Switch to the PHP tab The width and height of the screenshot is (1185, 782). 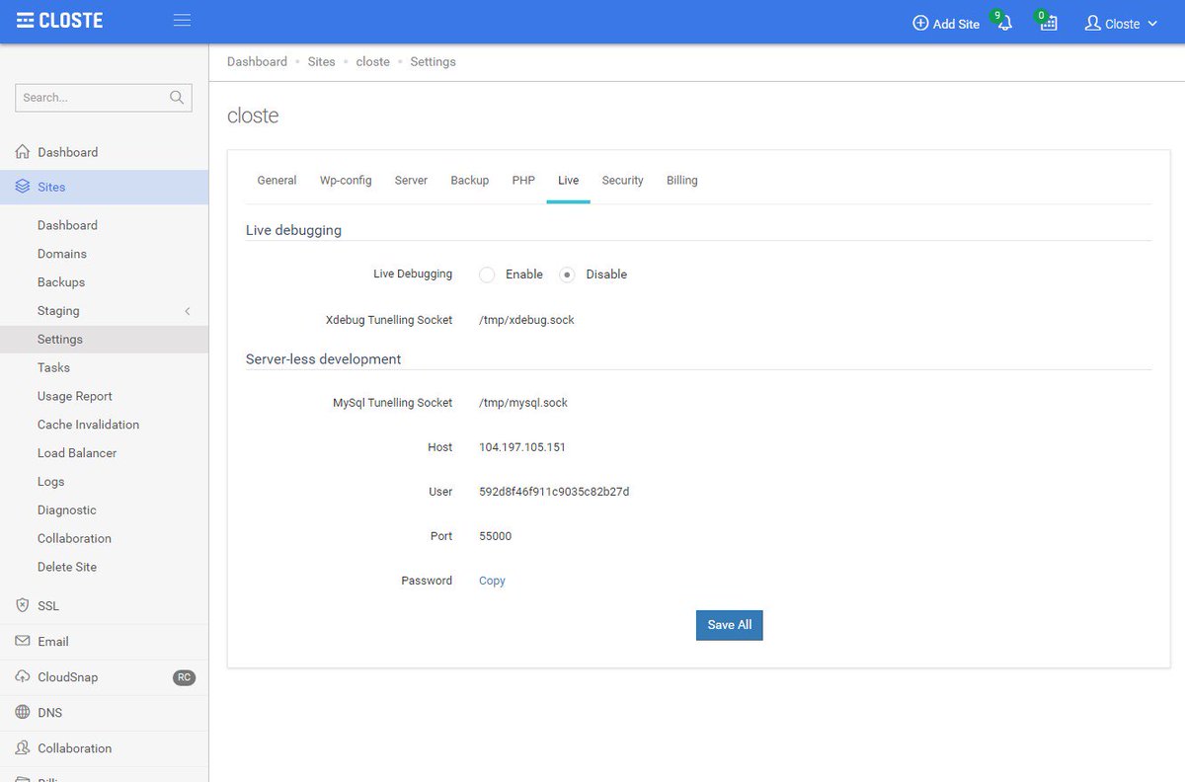[x=523, y=181]
